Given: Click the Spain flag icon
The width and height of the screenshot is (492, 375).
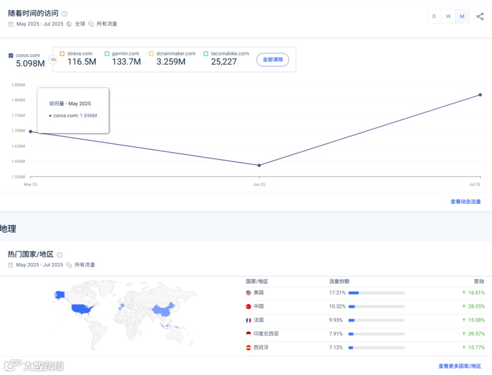Looking at the screenshot, I should pos(249,347).
